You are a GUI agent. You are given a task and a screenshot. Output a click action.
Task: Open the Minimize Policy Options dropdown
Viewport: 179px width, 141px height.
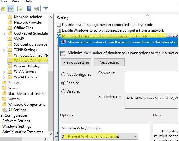point(99,136)
